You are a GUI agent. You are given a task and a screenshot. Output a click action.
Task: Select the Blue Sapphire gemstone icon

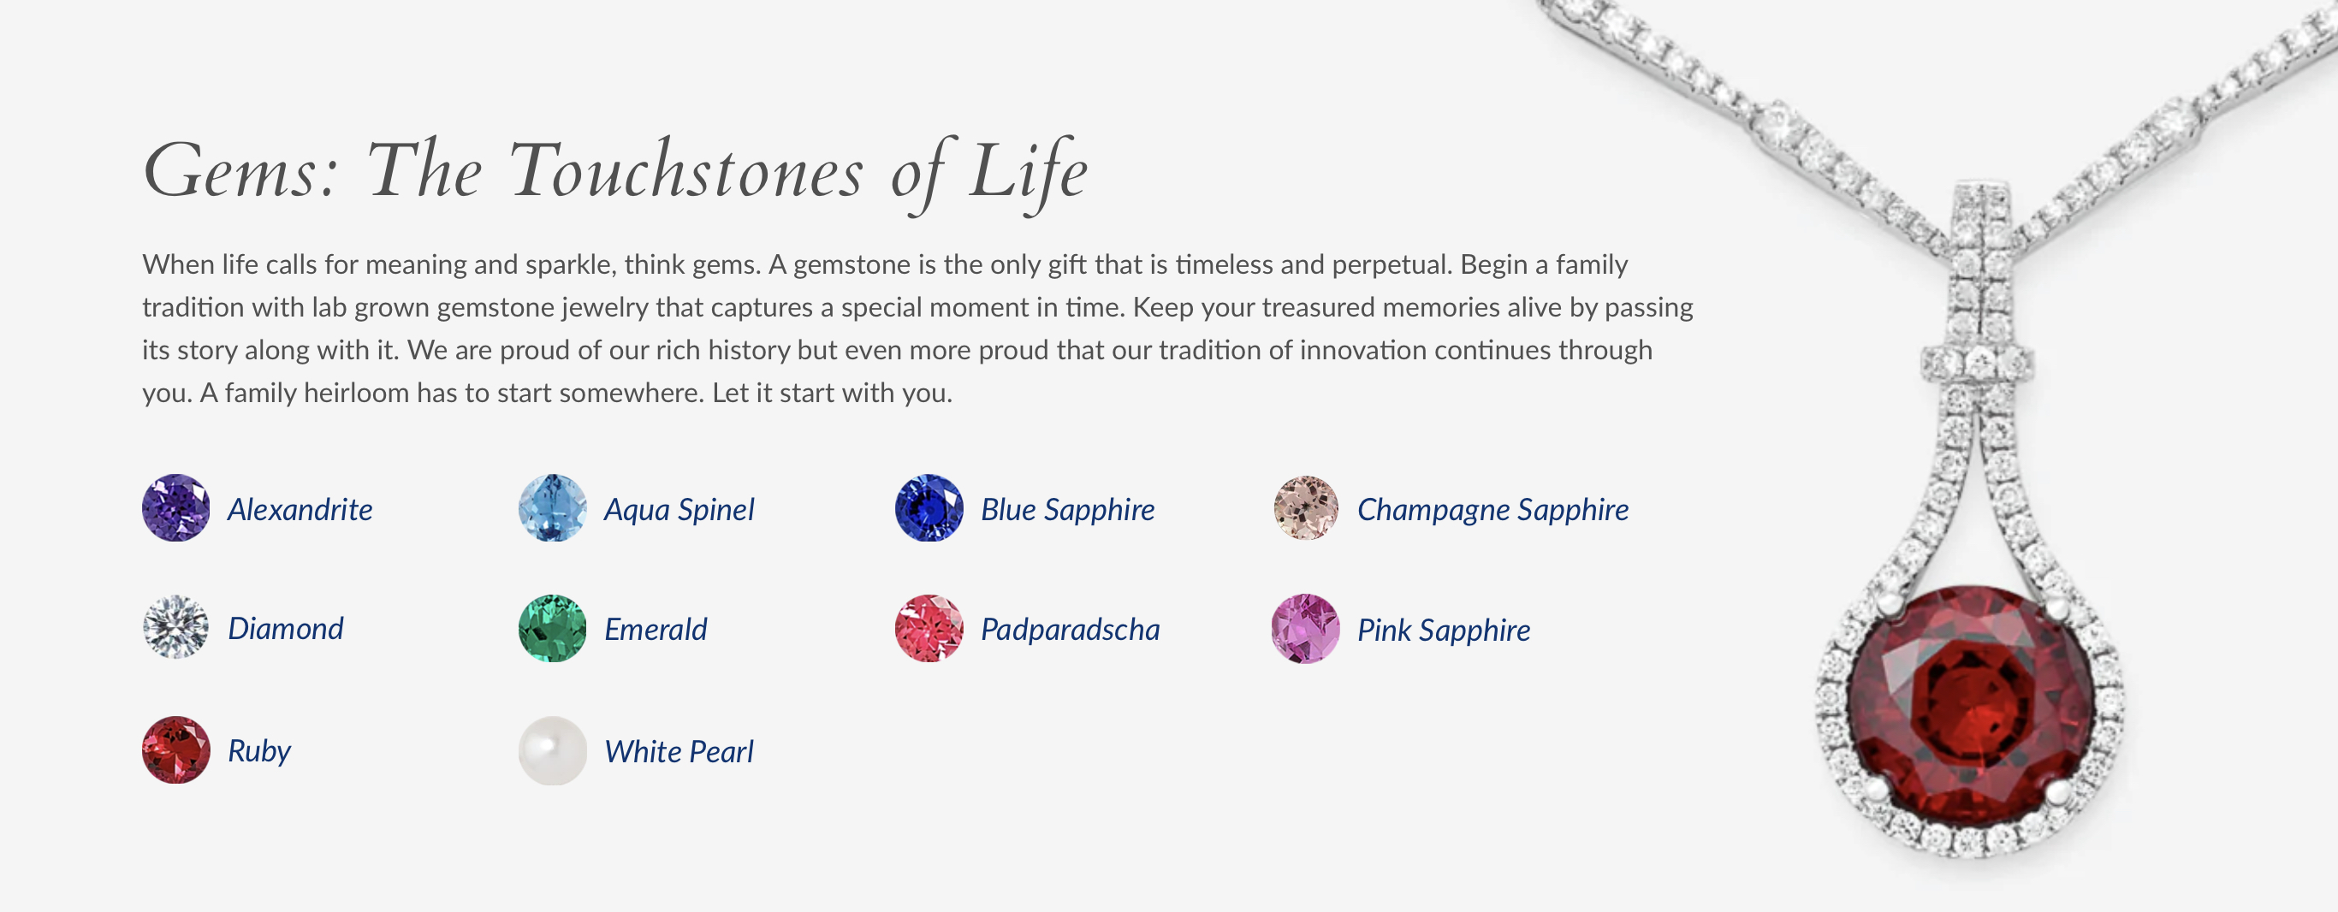(929, 508)
